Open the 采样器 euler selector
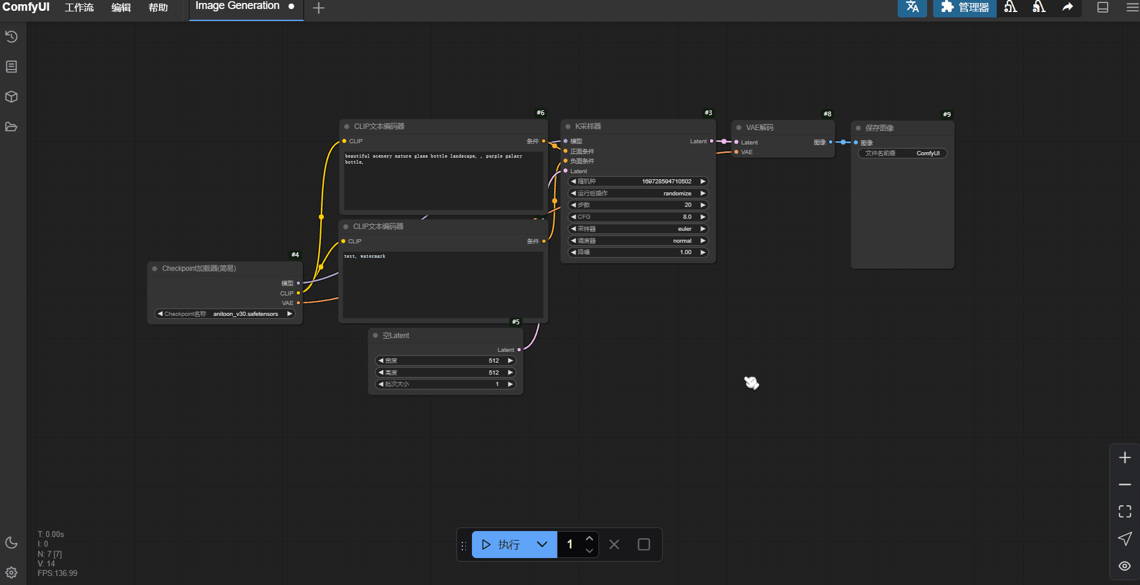Image resolution: width=1140 pixels, height=585 pixels. pyautogui.click(x=637, y=229)
